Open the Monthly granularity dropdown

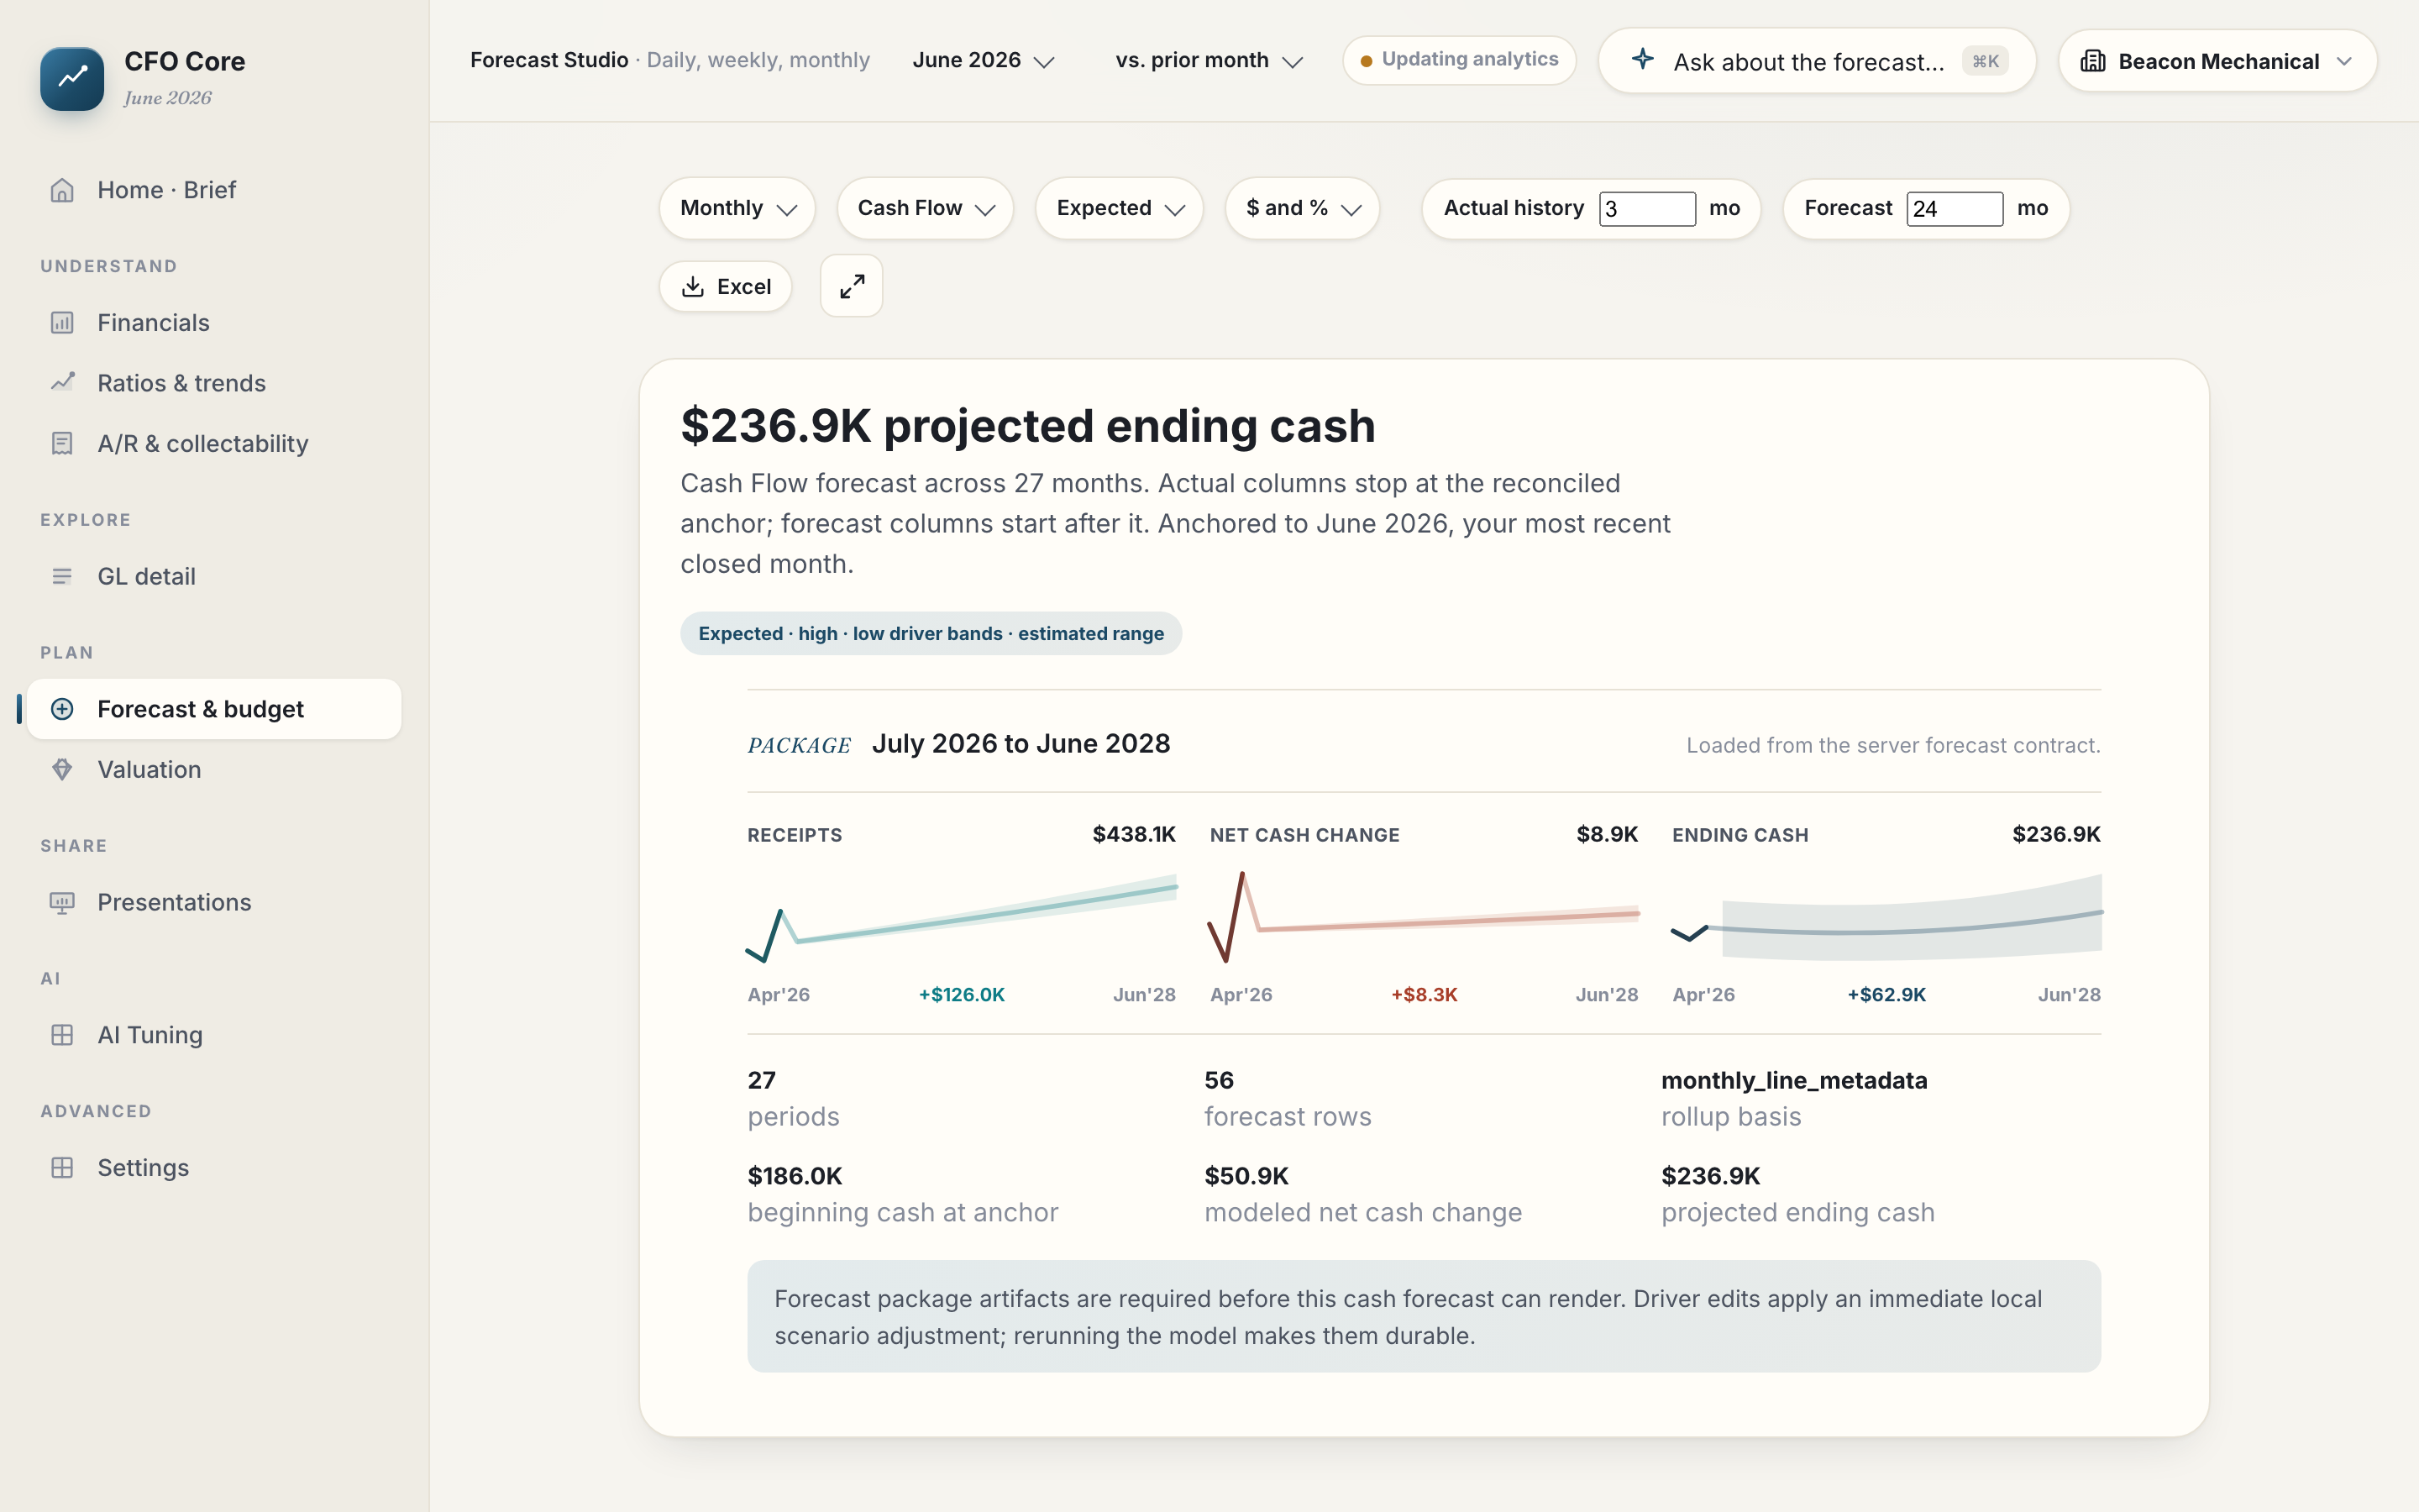coord(737,208)
